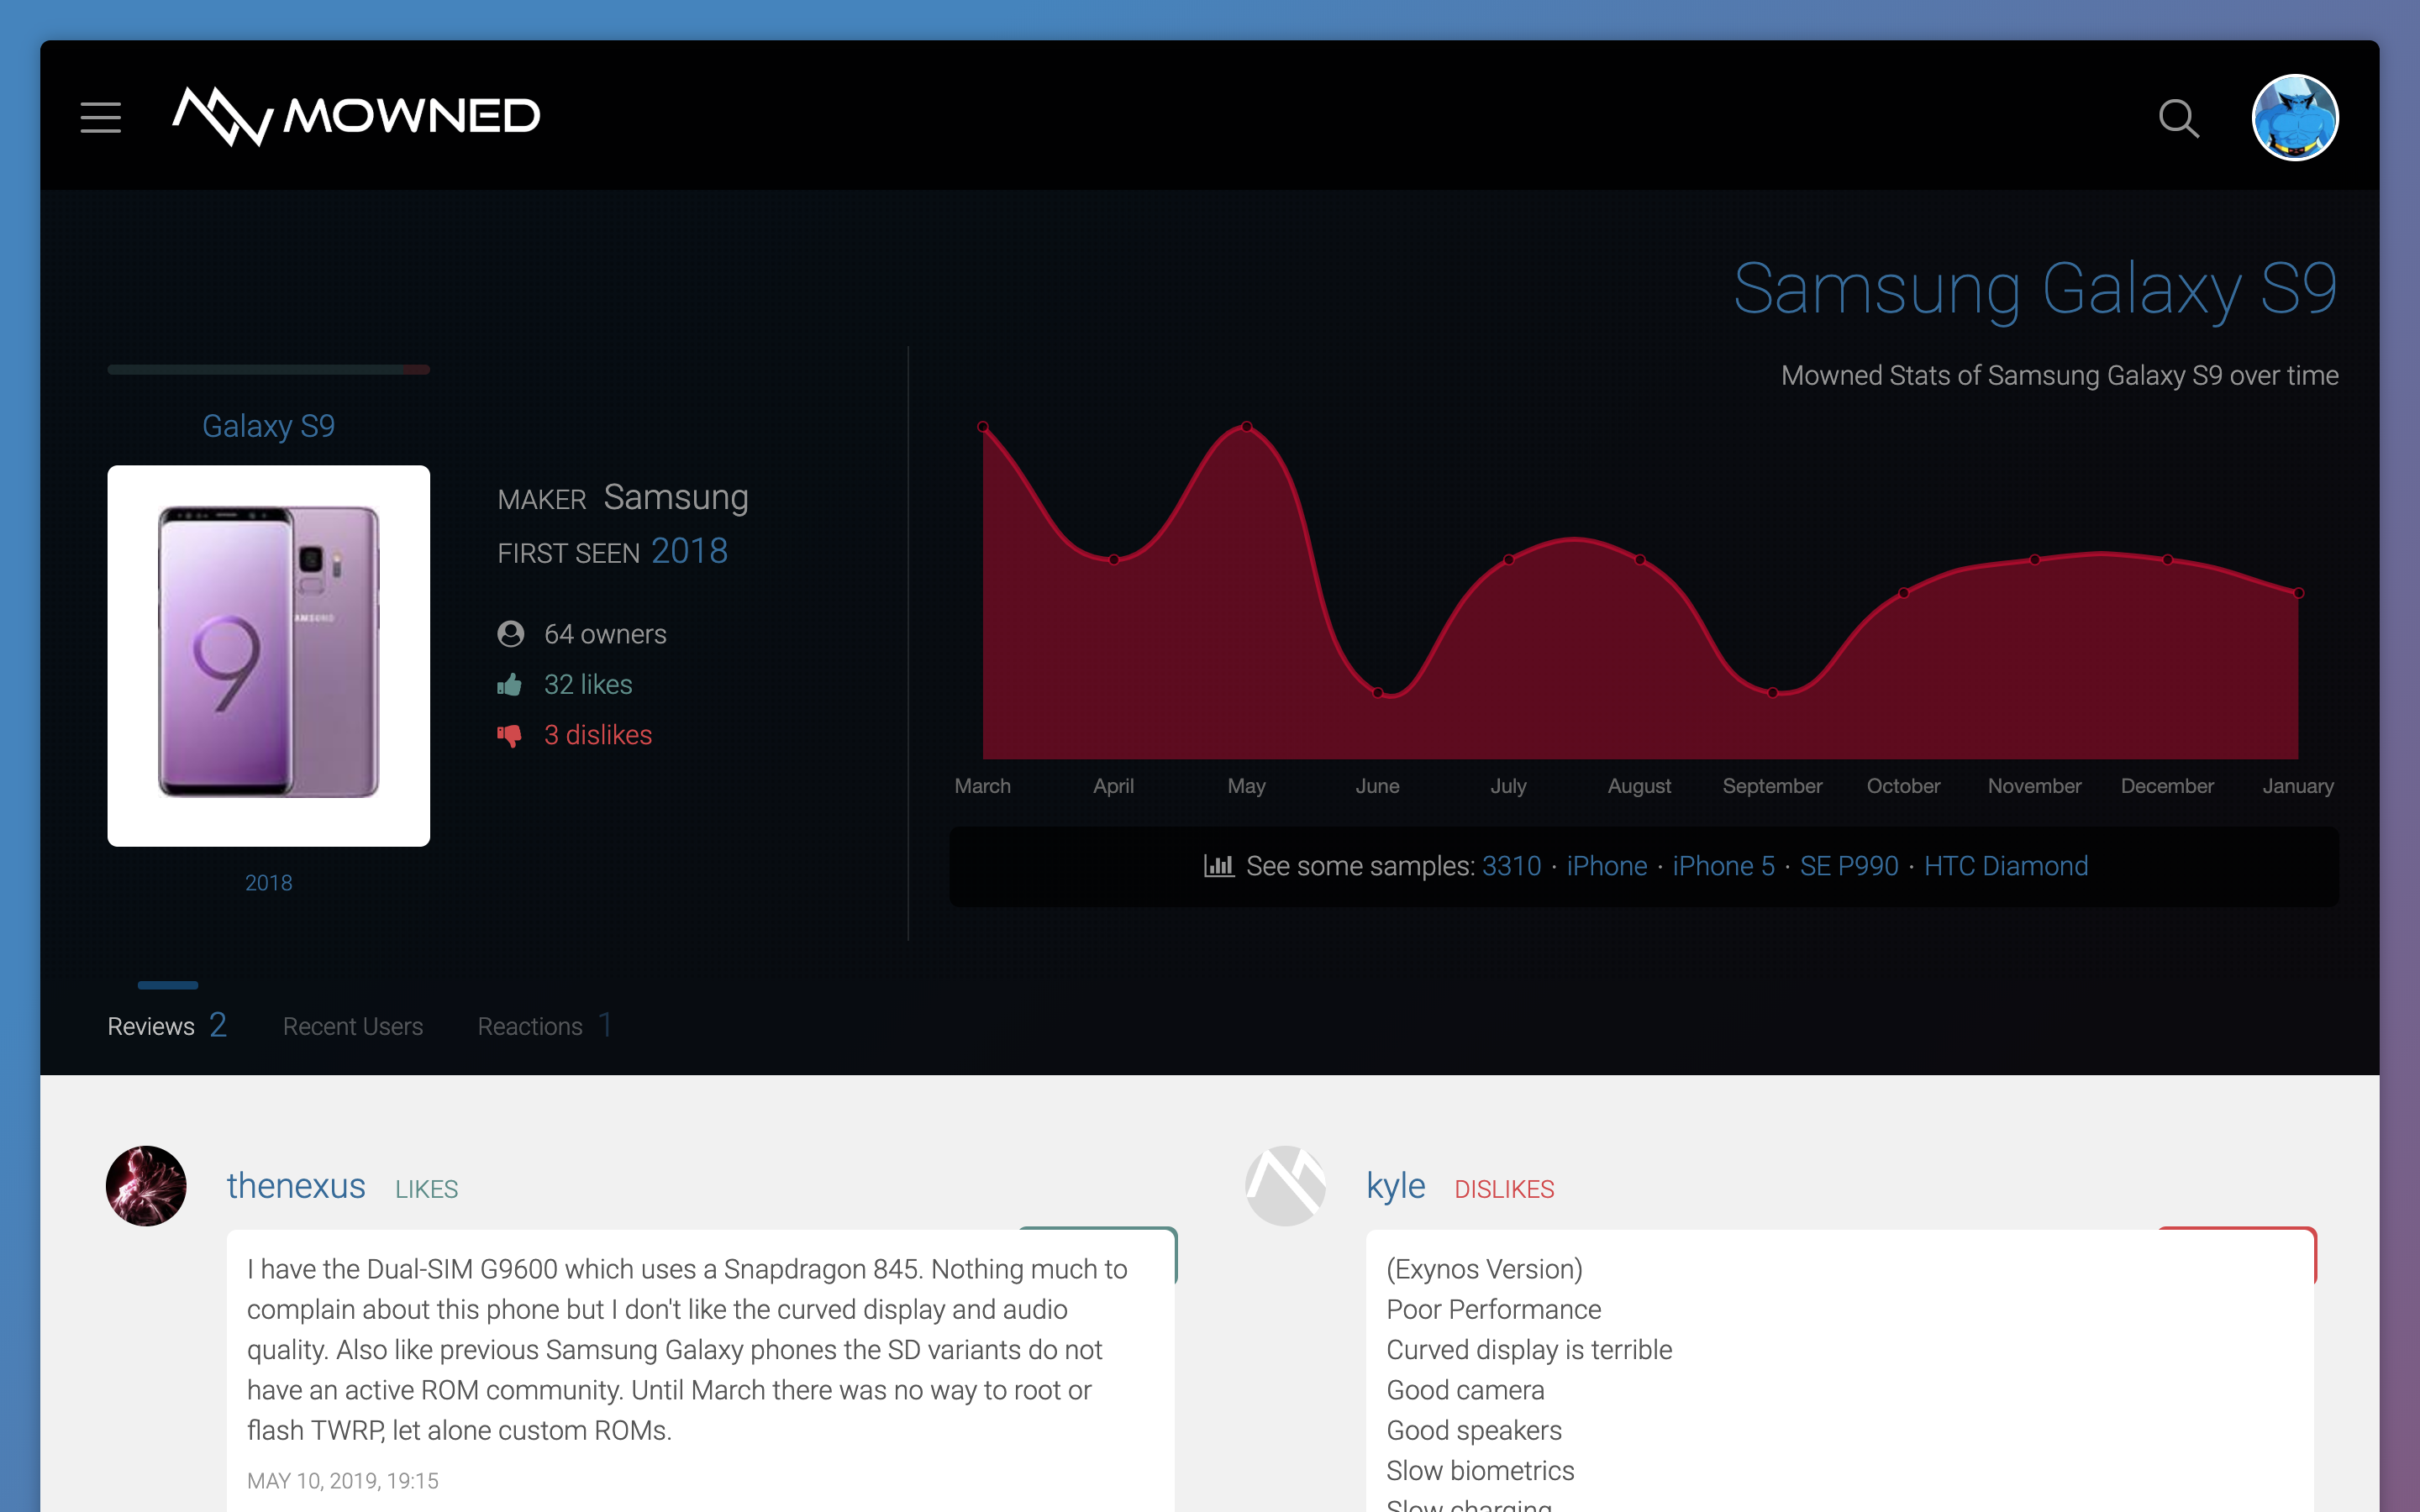
Task: Open thenexus reviewer avatar
Action: [146, 1186]
